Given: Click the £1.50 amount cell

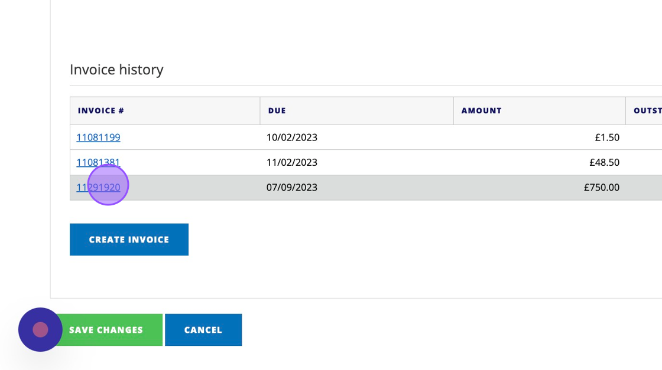Looking at the screenshot, I should 607,137.
